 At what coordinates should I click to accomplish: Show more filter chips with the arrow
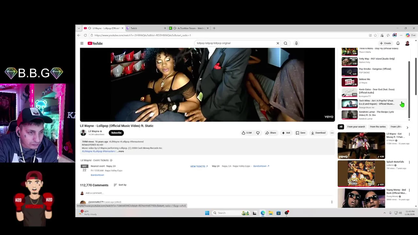point(407,127)
